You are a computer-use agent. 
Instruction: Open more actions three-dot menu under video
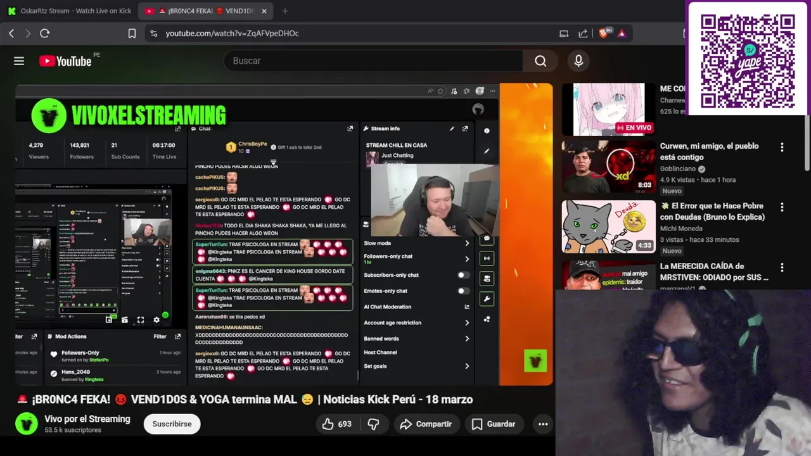(x=543, y=424)
